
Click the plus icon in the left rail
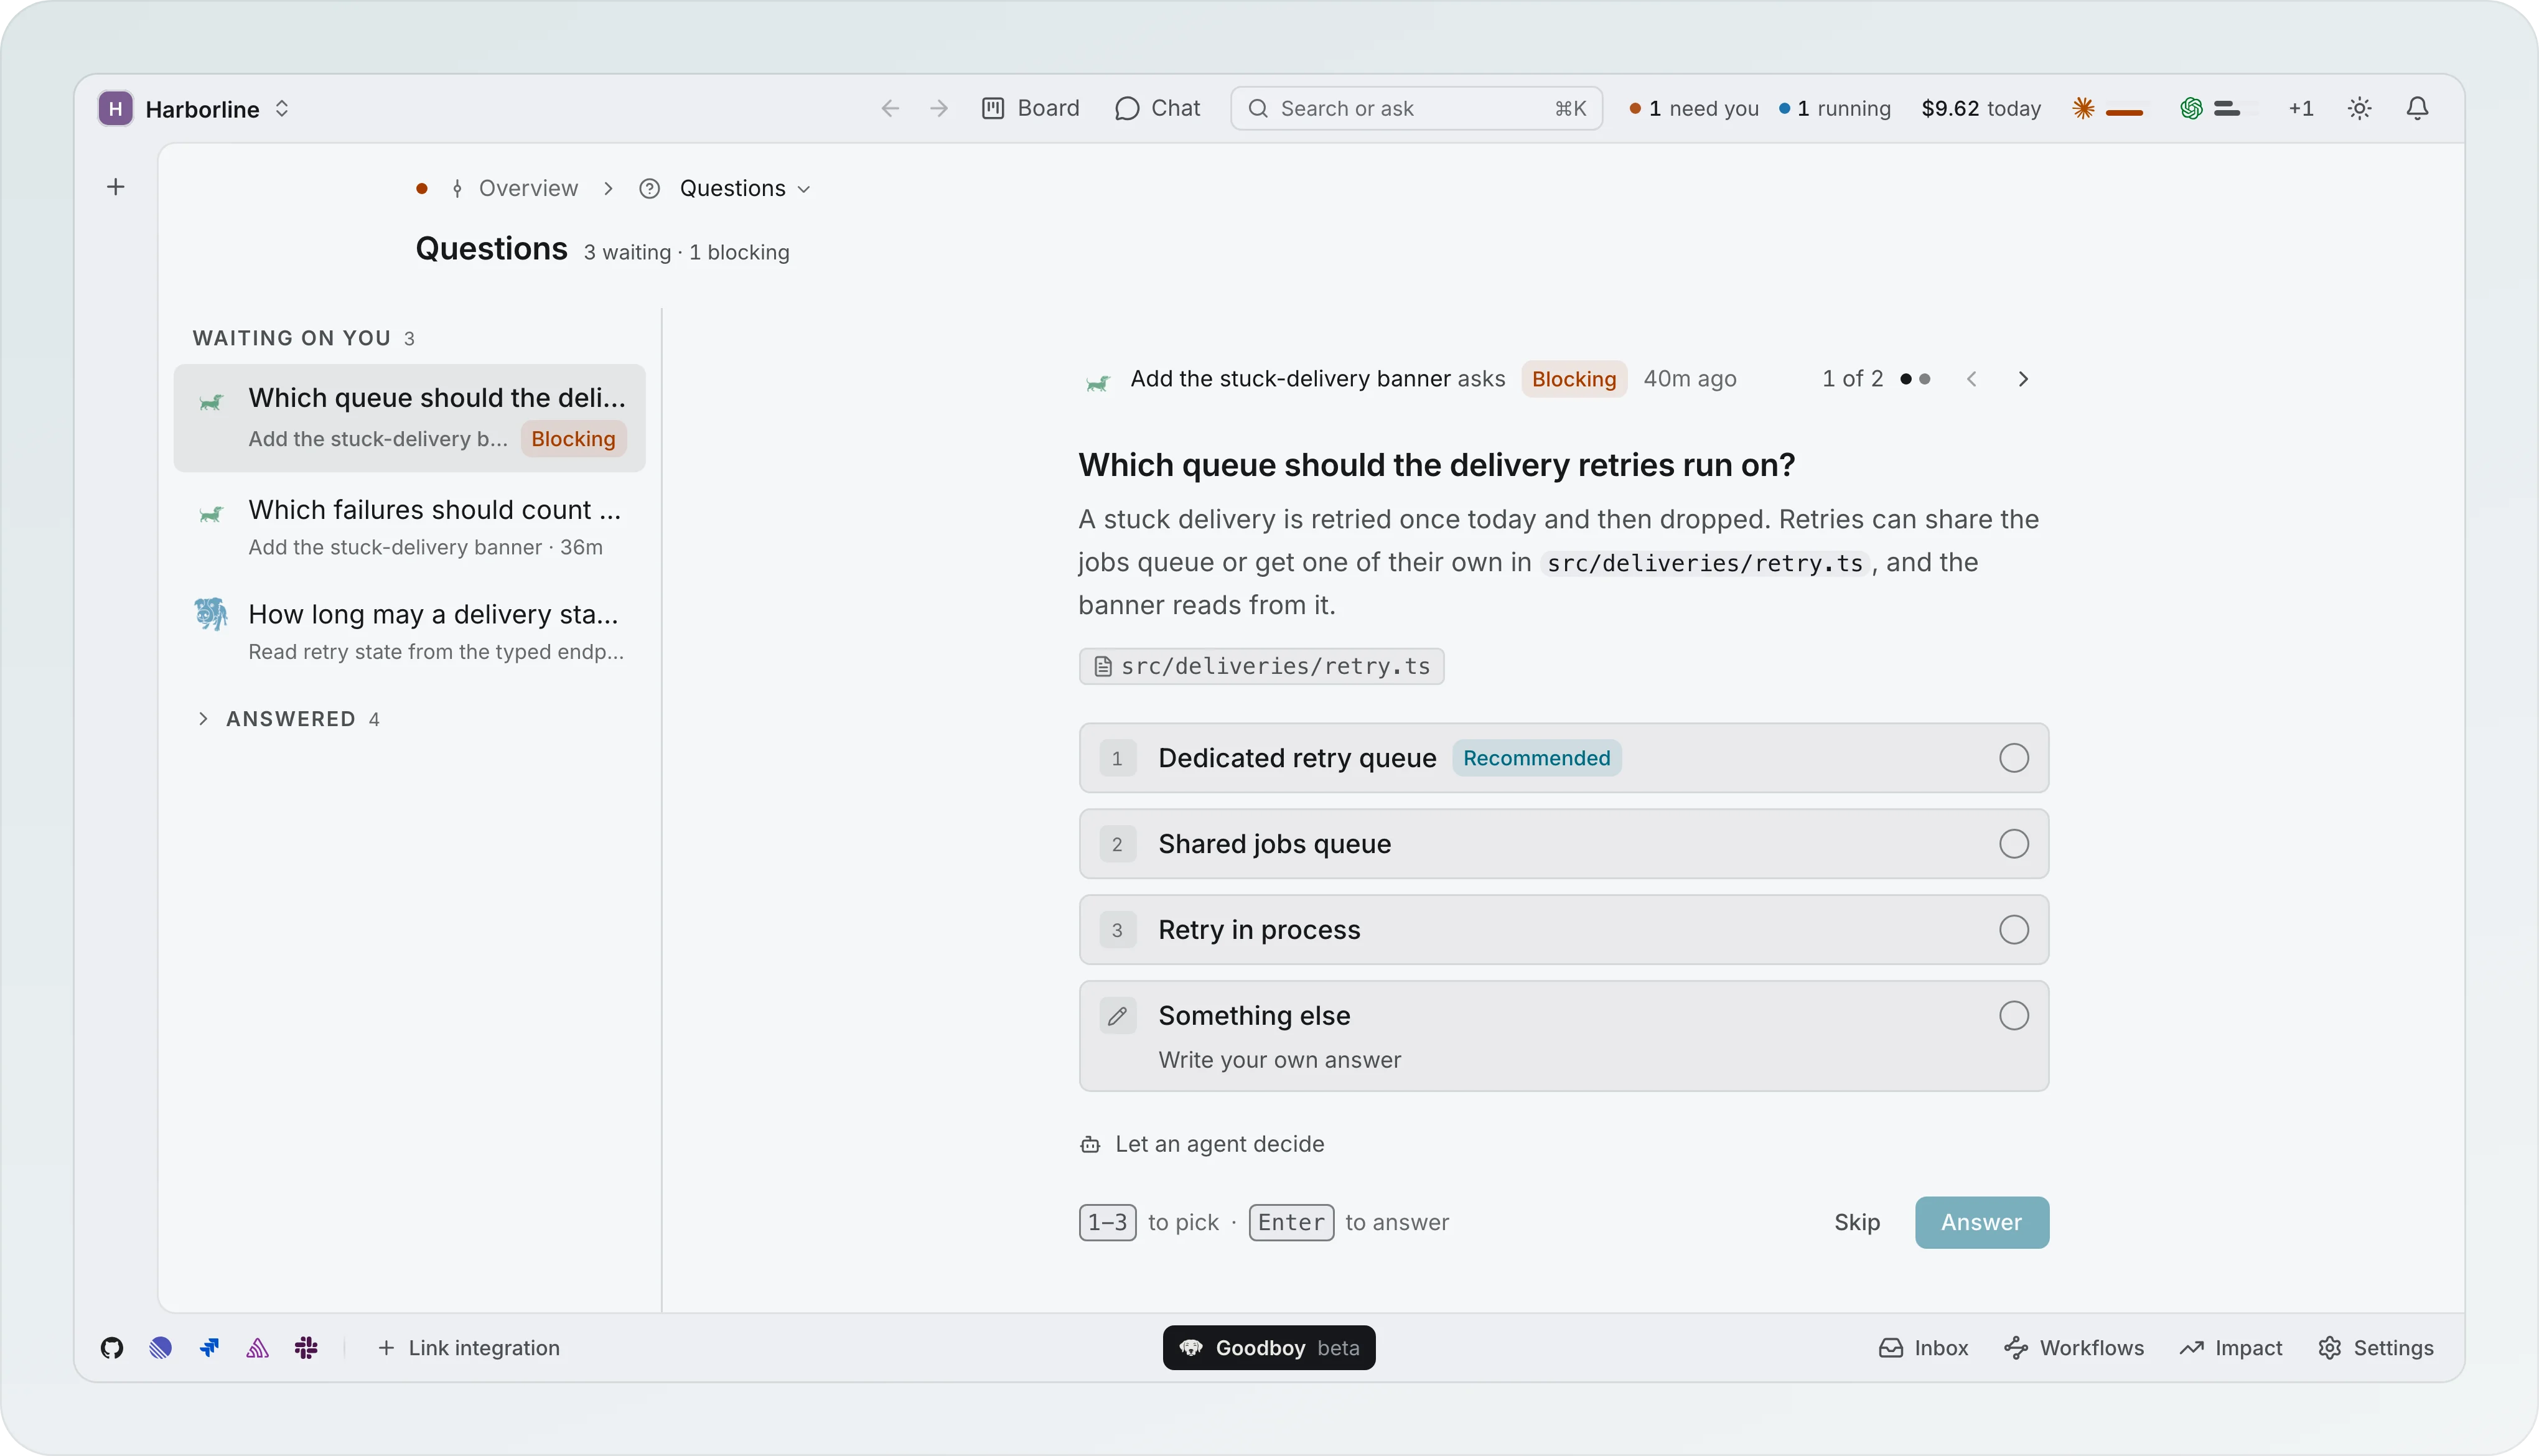116,187
